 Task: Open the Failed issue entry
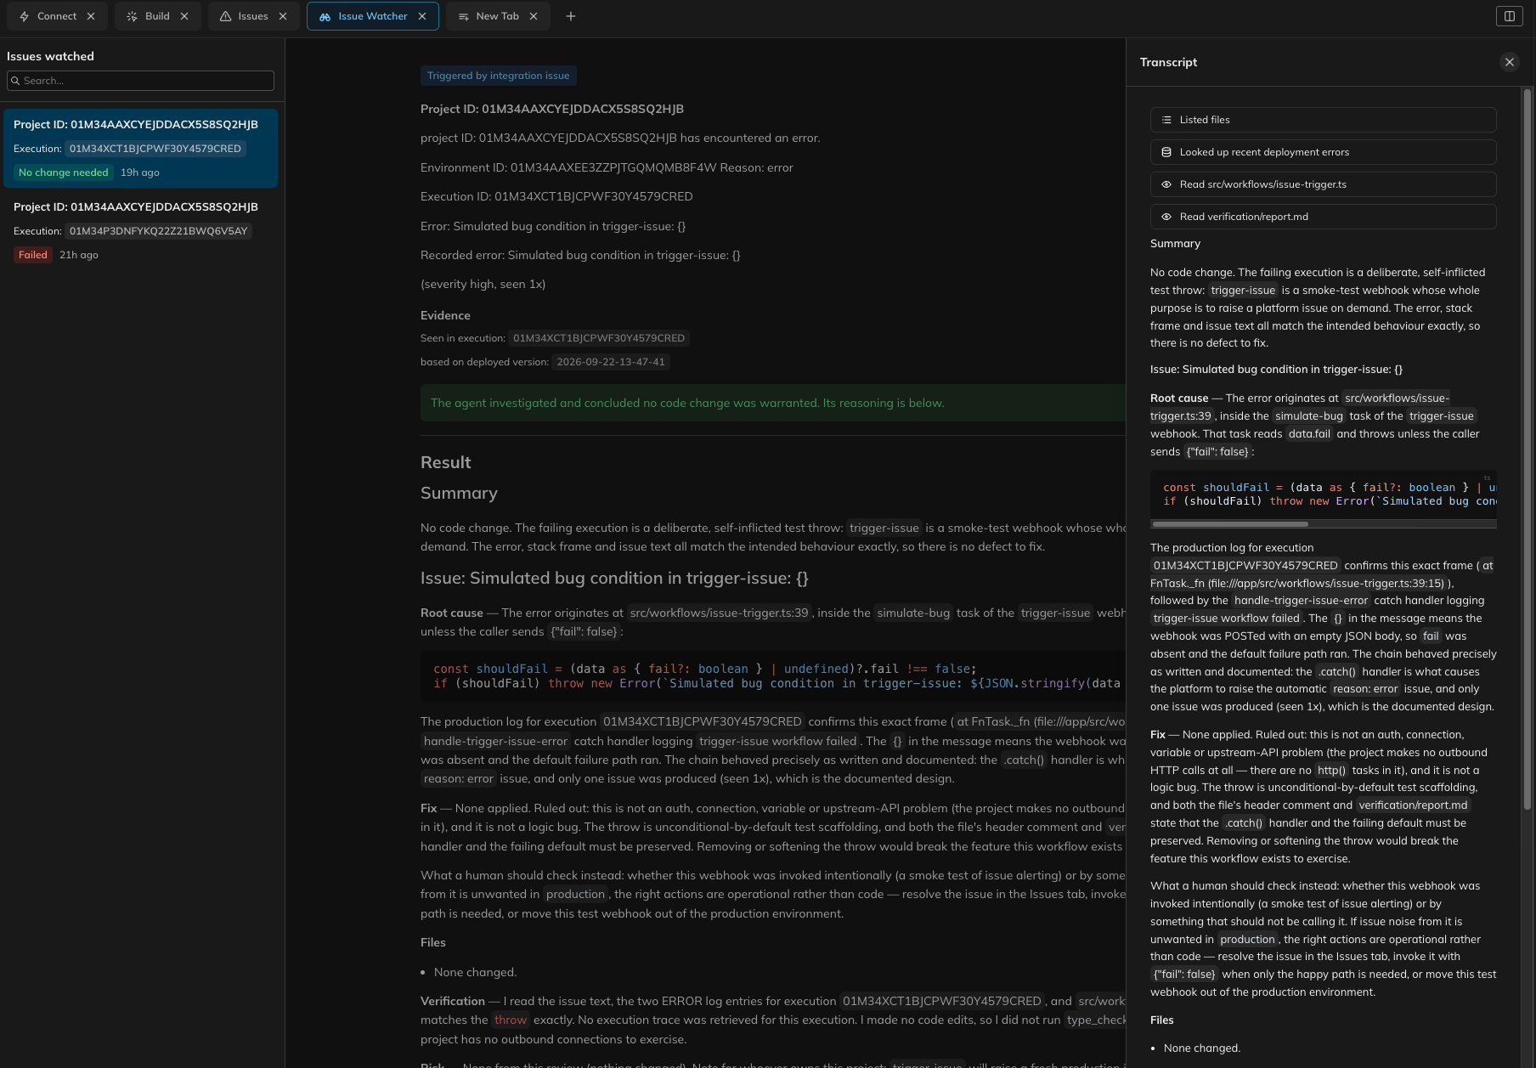[x=140, y=230]
